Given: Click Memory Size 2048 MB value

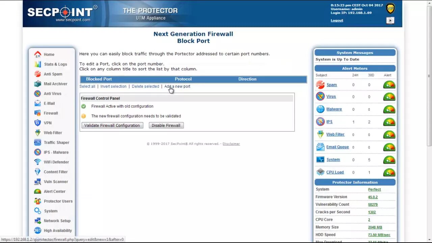Looking at the screenshot, I should [x=375, y=227].
